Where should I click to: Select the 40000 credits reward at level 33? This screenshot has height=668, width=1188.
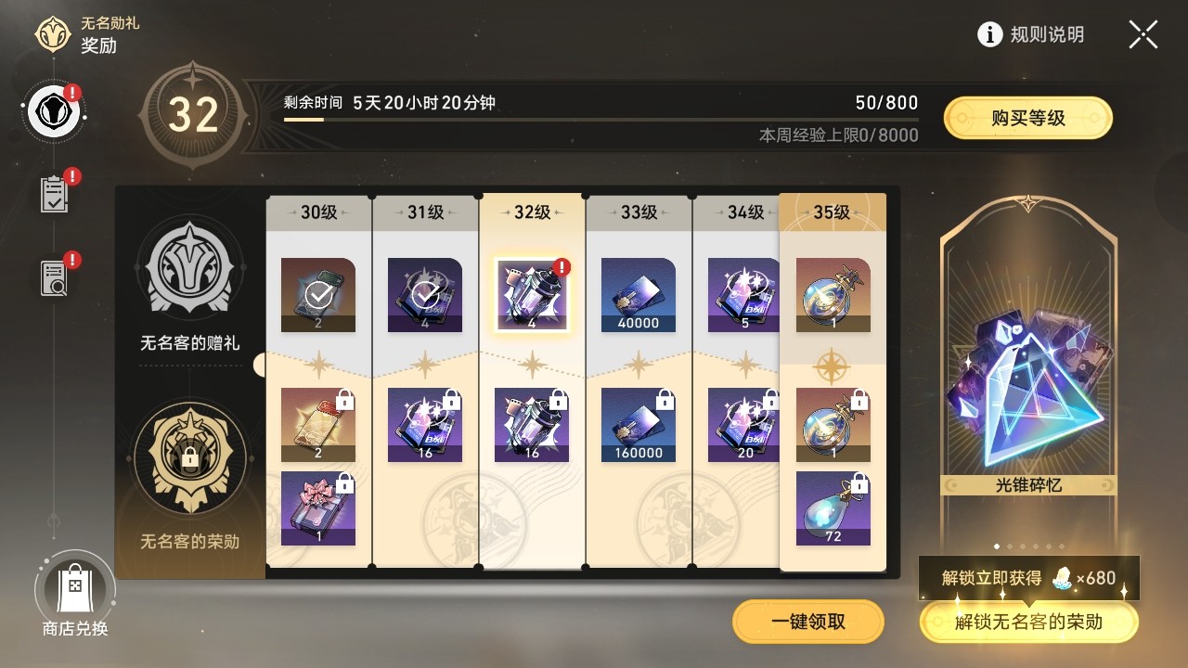pos(639,295)
